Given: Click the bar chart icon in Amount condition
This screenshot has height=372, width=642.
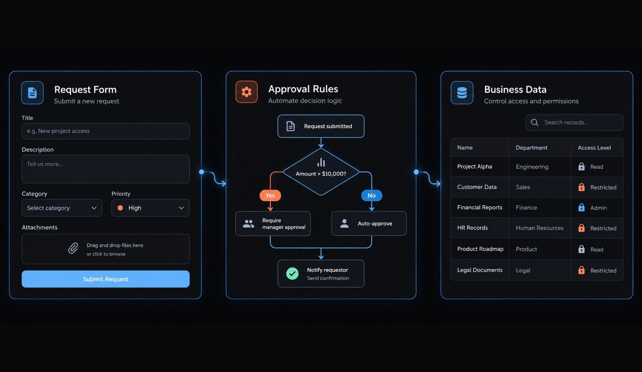Looking at the screenshot, I should pyautogui.click(x=321, y=163).
